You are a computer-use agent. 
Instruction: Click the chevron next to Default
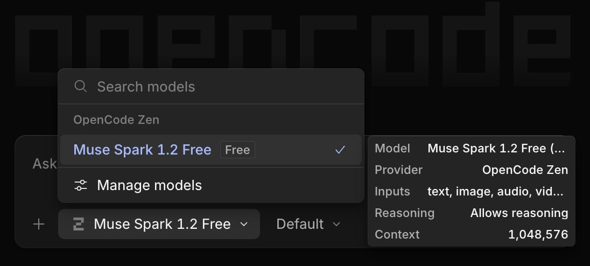(x=337, y=224)
